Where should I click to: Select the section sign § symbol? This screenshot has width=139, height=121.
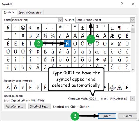point(8,28)
